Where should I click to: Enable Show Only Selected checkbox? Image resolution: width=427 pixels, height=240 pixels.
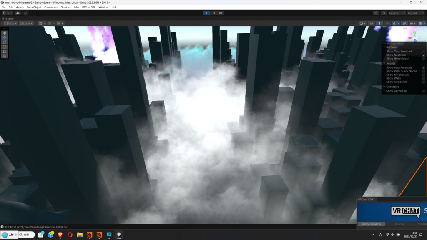pos(424,51)
